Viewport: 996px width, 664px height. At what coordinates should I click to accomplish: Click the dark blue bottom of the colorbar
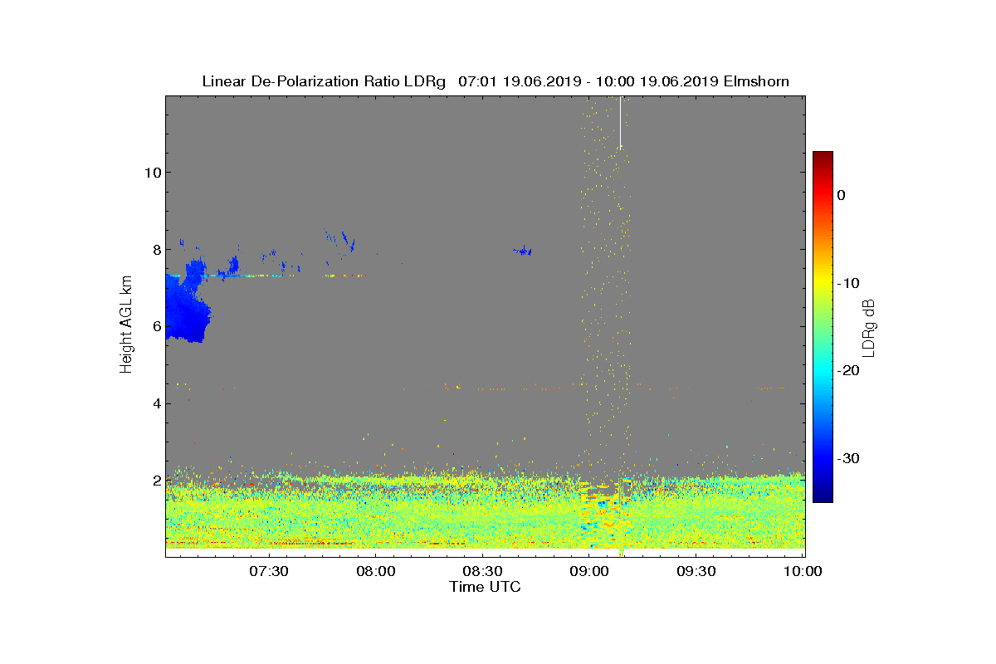[823, 496]
